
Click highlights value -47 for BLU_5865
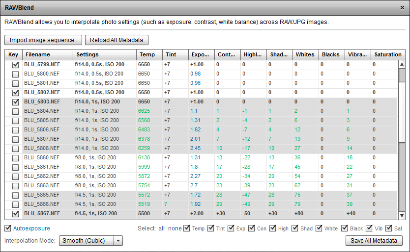tap(246, 195)
